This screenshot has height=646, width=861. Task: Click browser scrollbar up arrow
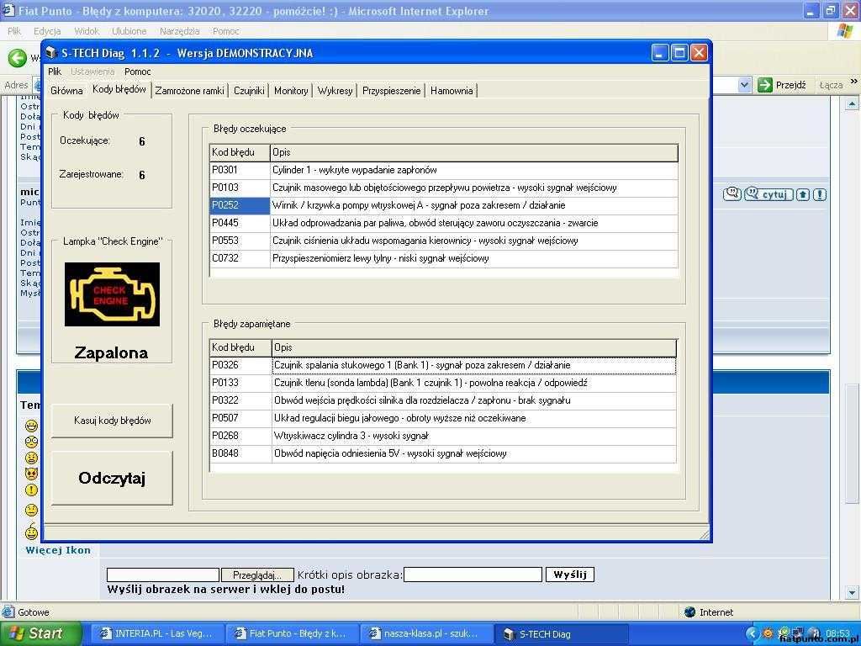point(852,103)
